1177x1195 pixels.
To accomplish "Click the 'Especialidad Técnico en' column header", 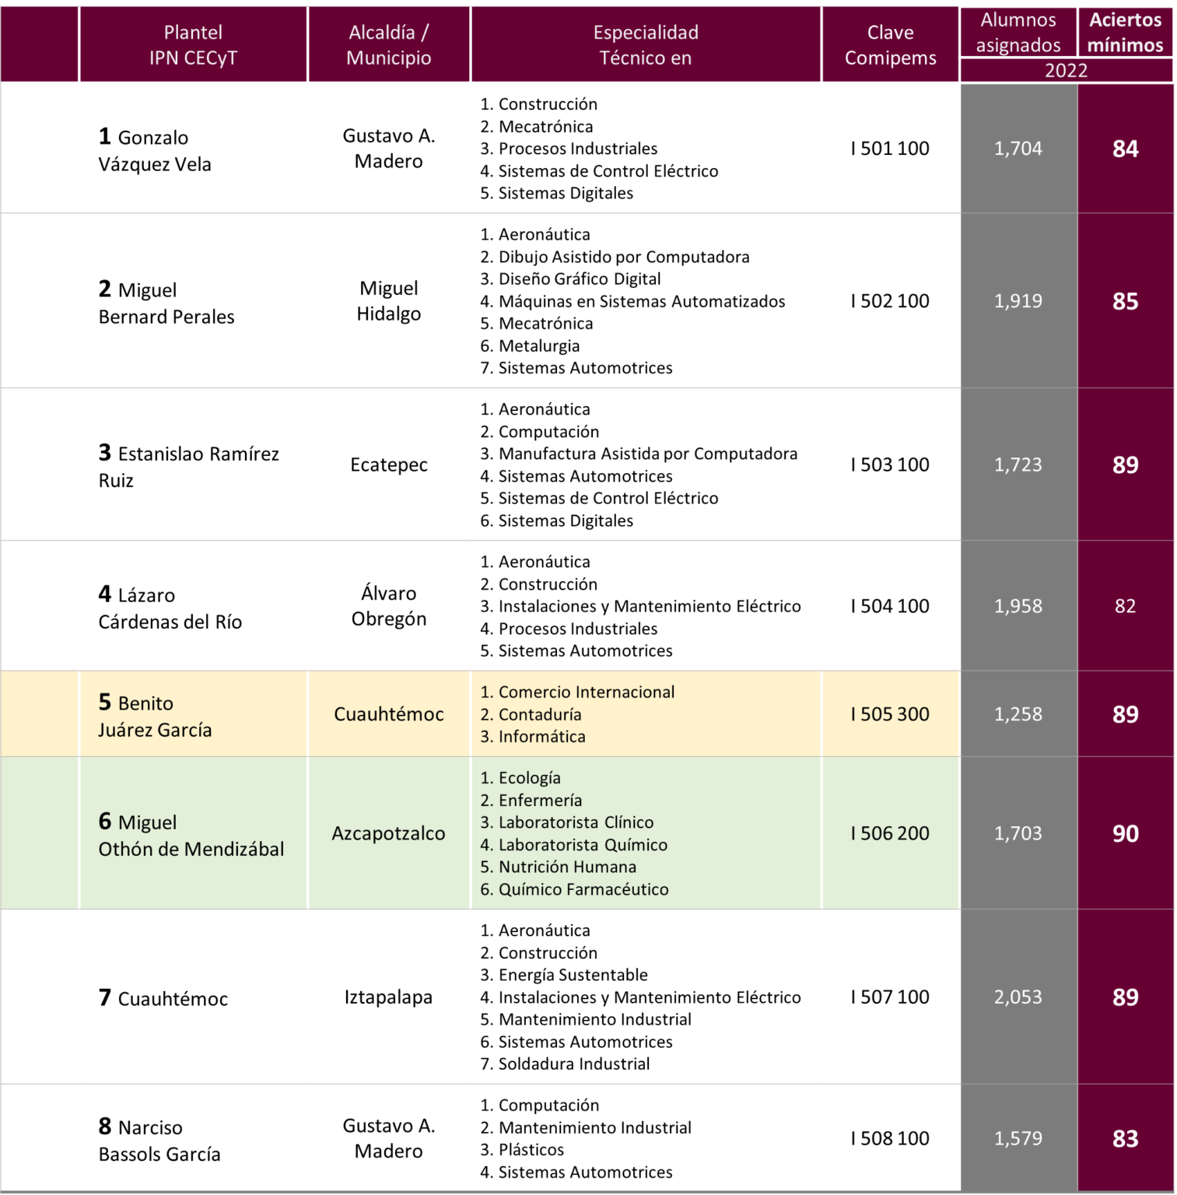I will coord(646,44).
